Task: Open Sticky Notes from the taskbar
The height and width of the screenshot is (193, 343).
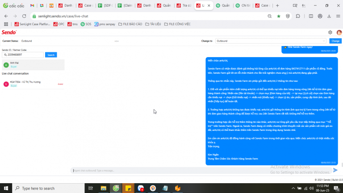Action: (128, 188)
